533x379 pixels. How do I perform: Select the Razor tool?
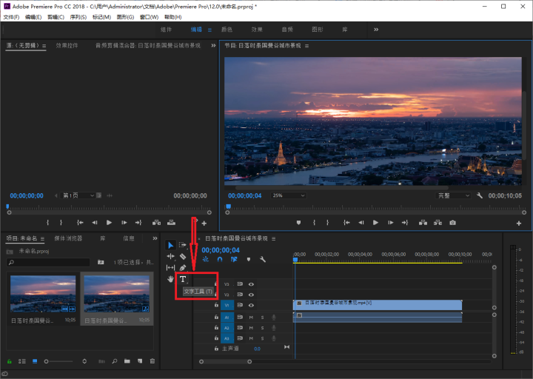coord(183,257)
